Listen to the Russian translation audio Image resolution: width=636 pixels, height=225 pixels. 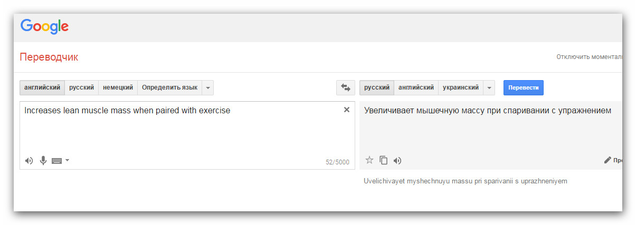(397, 160)
